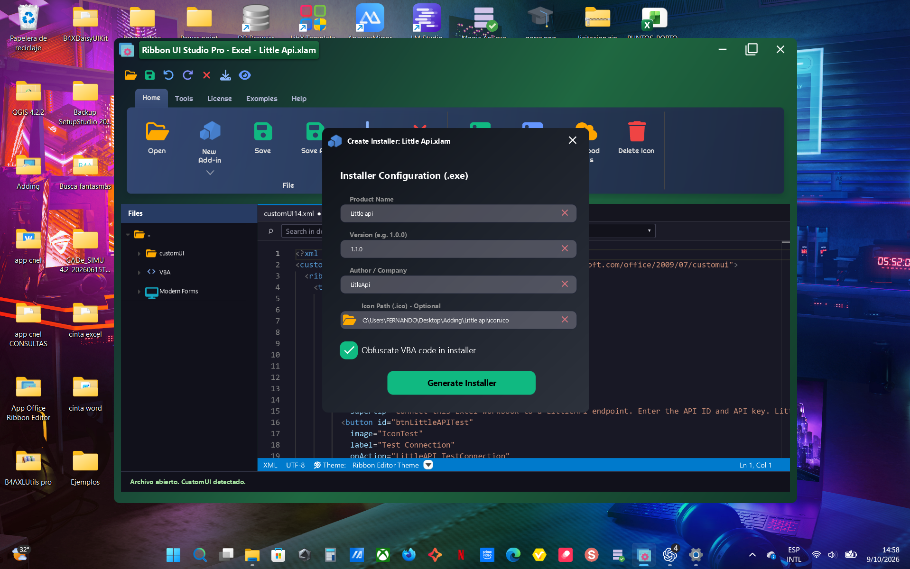Open file via quick-access folder icon

(131, 75)
